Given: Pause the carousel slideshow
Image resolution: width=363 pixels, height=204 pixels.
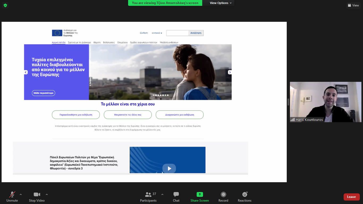Looking at the screenshot, I should pyautogui.click(x=153, y=95).
